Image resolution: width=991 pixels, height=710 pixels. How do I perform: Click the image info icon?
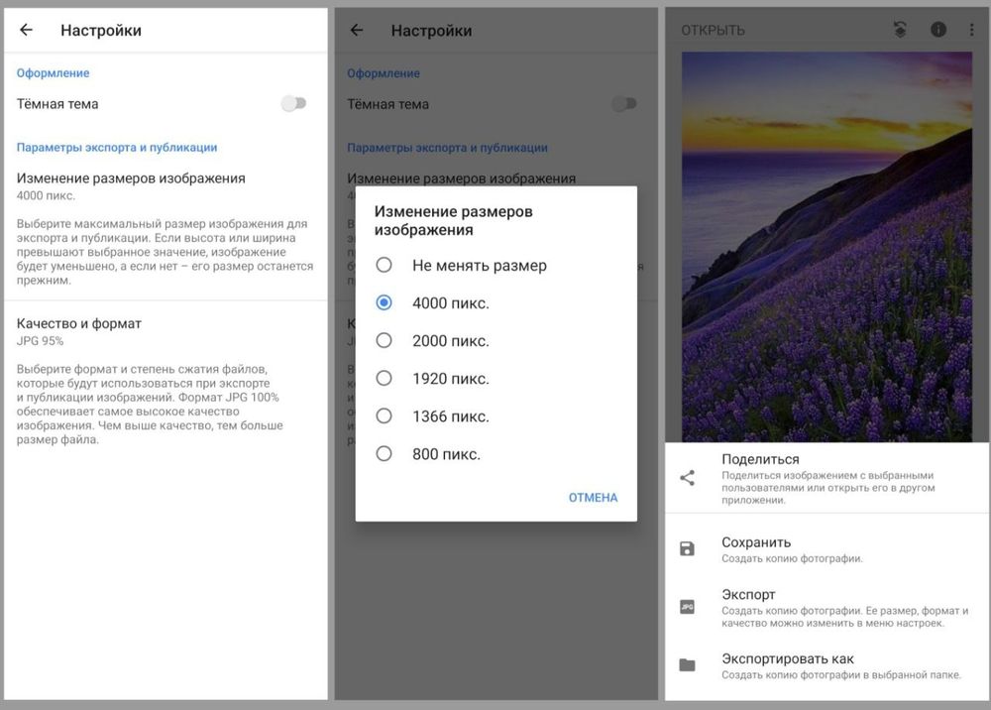936,30
